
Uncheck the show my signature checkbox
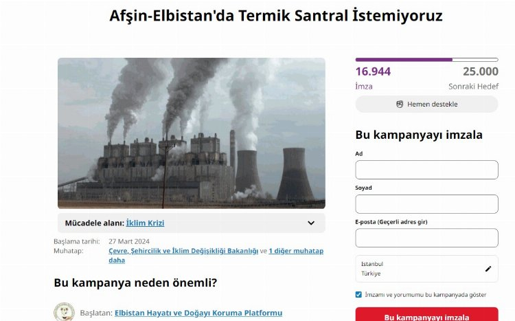click(358, 295)
